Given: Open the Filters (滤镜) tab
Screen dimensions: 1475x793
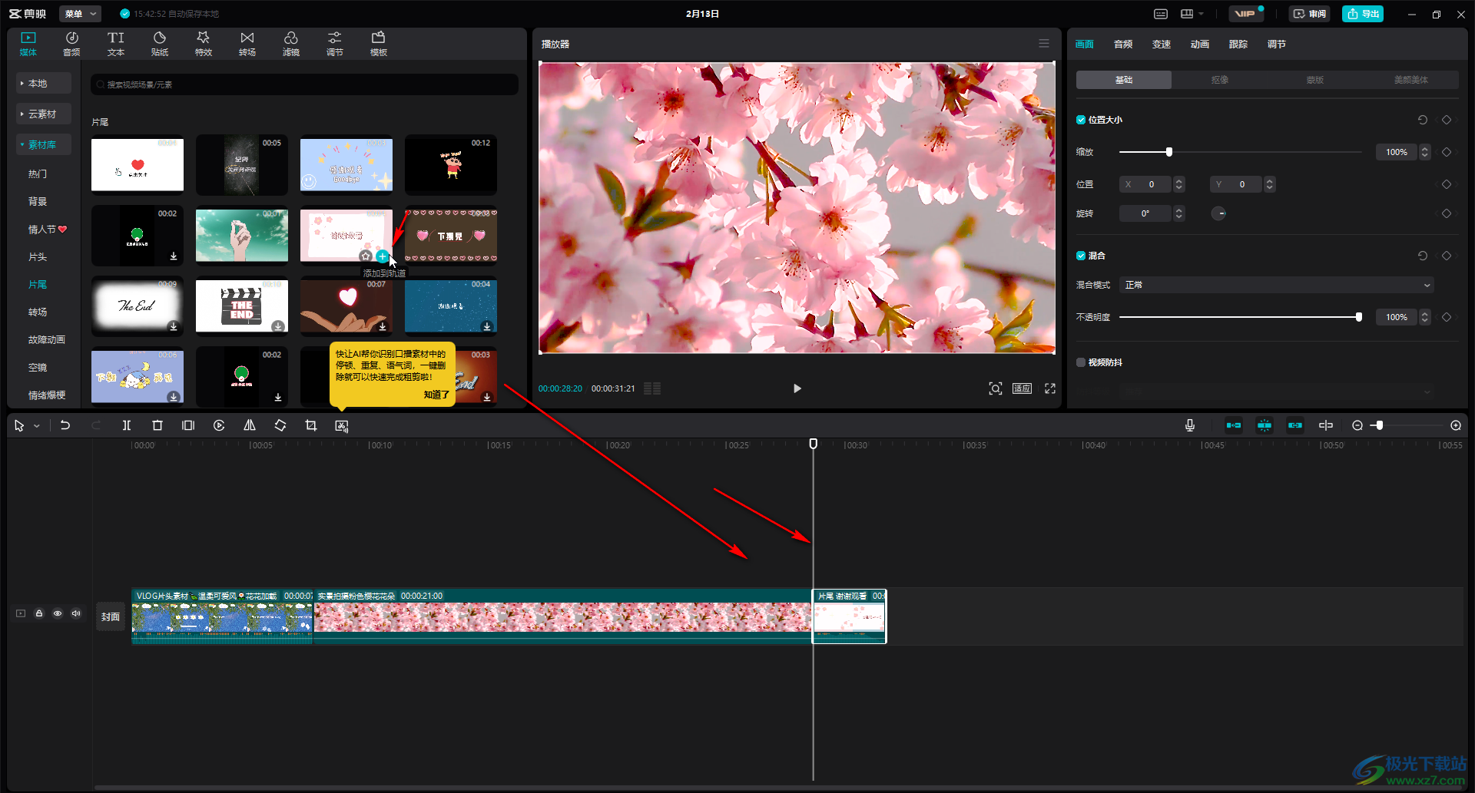Looking at the screenshot, I should (291, 44).
